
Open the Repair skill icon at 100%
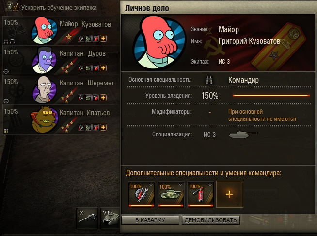pyautogui.click(x=142, y=194)
